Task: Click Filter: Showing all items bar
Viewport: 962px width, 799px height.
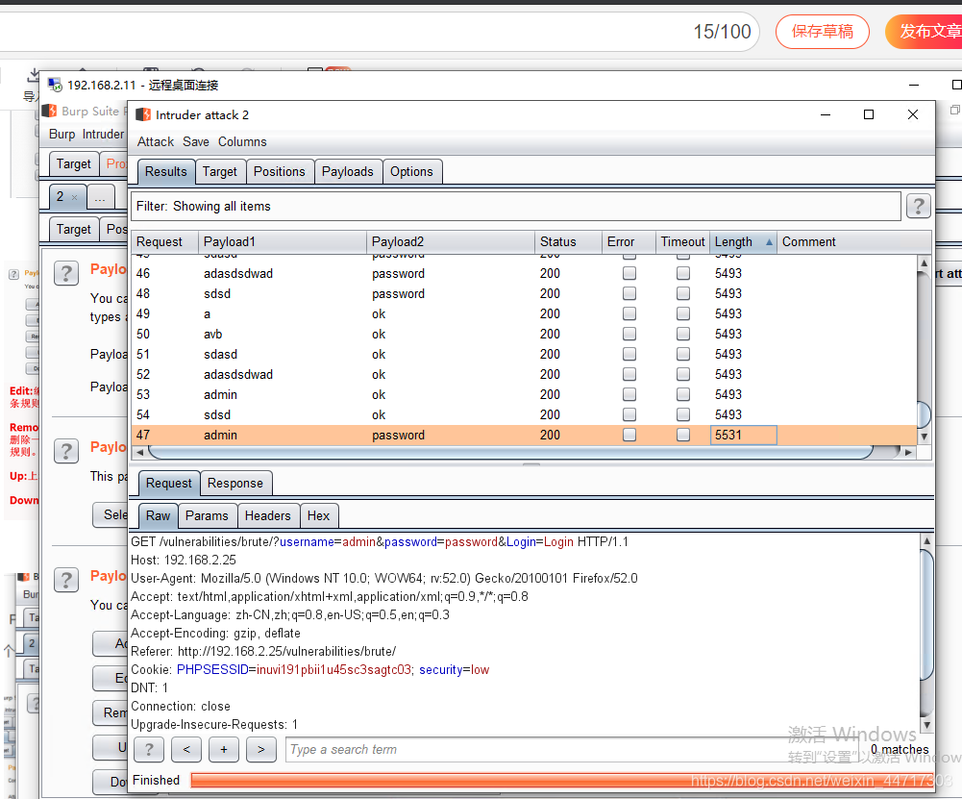Action: click(516, 206)
